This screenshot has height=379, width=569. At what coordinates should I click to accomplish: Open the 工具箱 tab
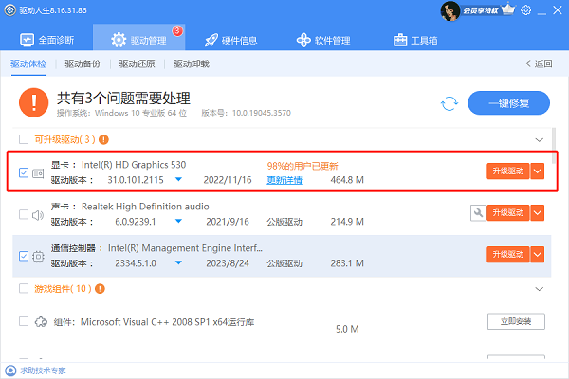click(415, 40)
